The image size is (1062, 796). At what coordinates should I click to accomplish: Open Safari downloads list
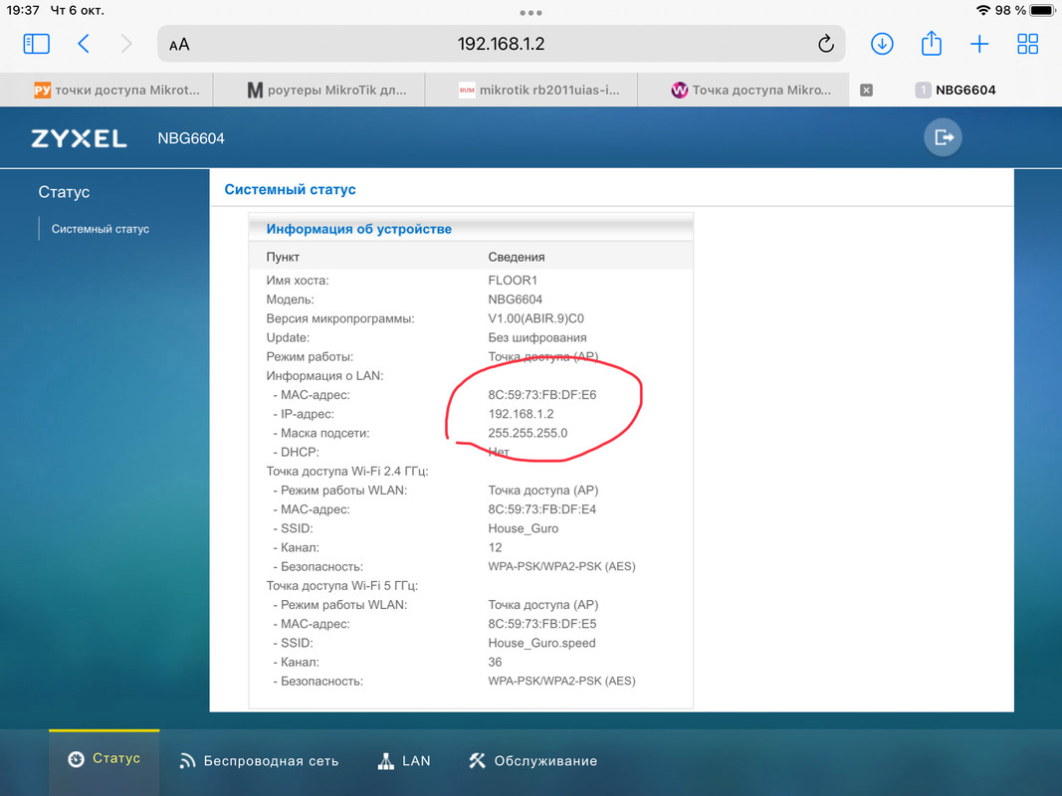coord(881,44)
